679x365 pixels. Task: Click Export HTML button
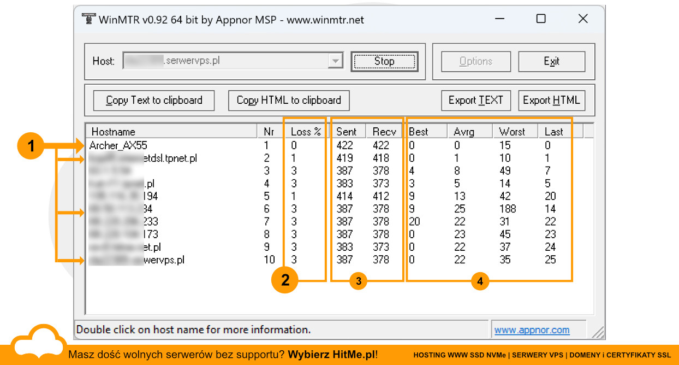(551, 100)
